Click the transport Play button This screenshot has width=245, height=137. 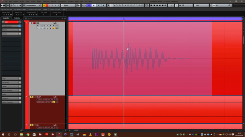pyautogui.click(x=99, y=5)
